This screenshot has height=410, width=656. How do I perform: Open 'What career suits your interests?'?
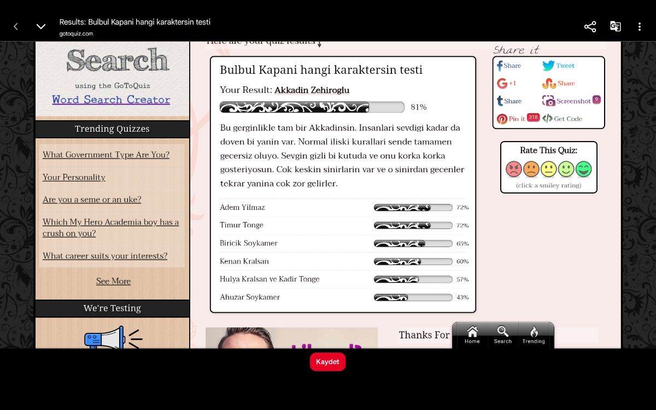[x=105, y=256]
